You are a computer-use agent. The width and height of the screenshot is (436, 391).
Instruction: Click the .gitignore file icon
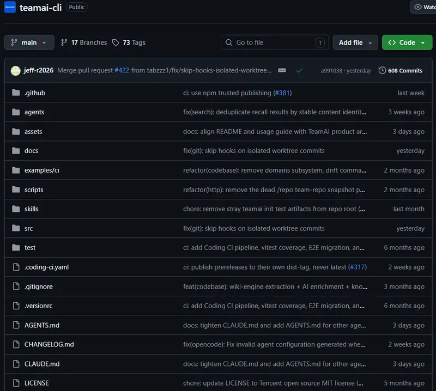pyautogui.click(x=16, y=286)
